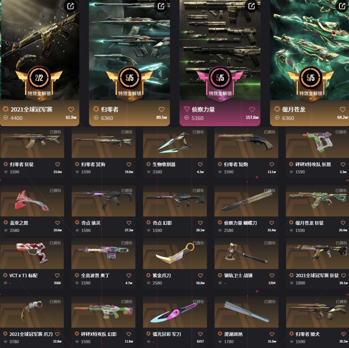Click the 钢轨卫士 战锤 hammer image
Image resolution: width=349 pixels, height=348 pixels.
tap(246, 254)
